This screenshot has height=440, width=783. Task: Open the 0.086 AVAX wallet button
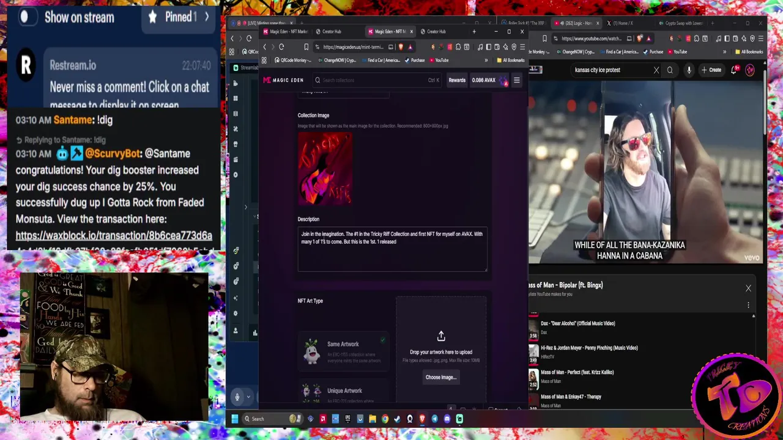(x=489, y=80)
